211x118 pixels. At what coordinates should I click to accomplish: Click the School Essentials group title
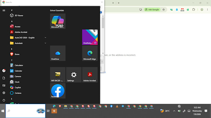[x=57, y=11]
